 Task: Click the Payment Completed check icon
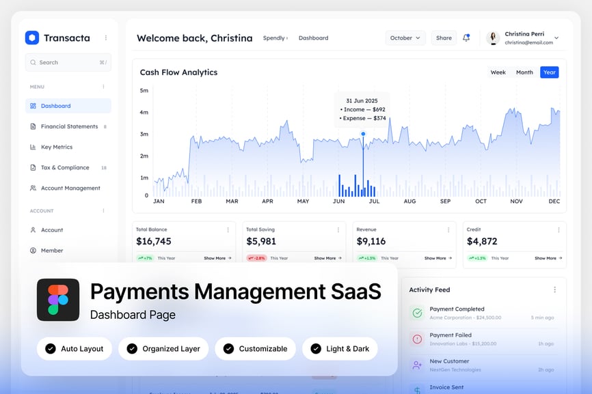416,313
